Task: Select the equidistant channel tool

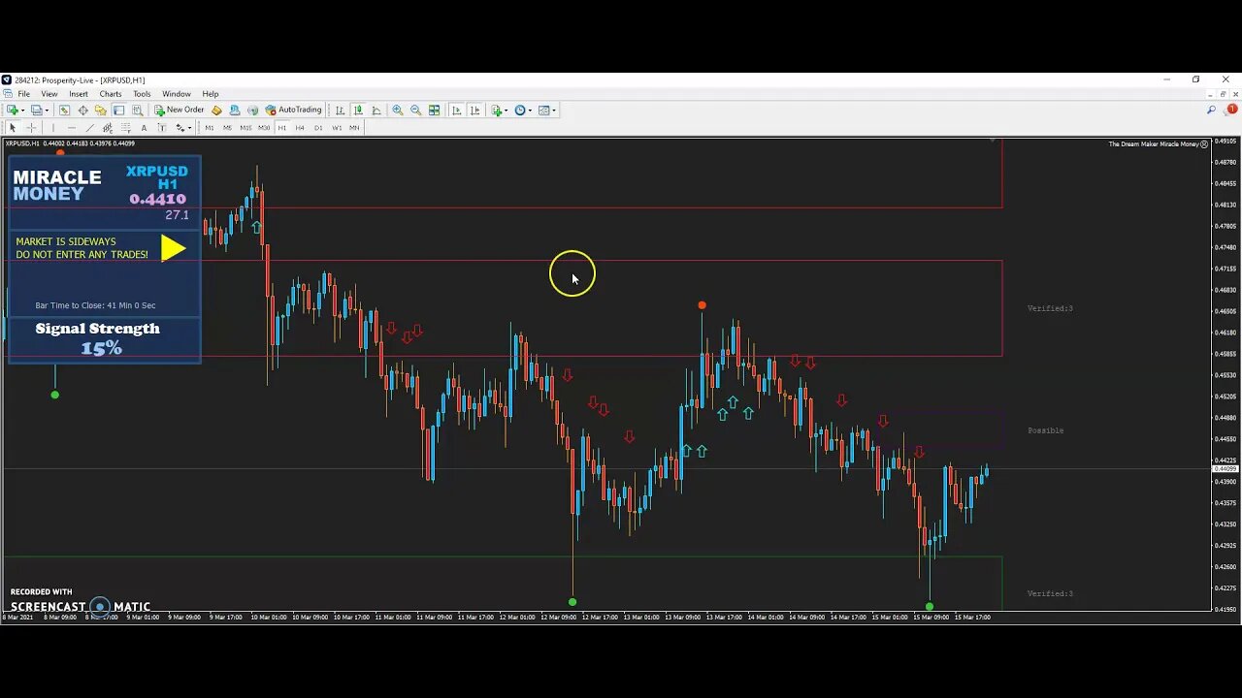Action: 108,128
